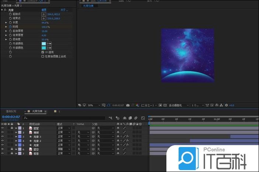Click the 外部颜色 color swatch

[x=44, y=48]
